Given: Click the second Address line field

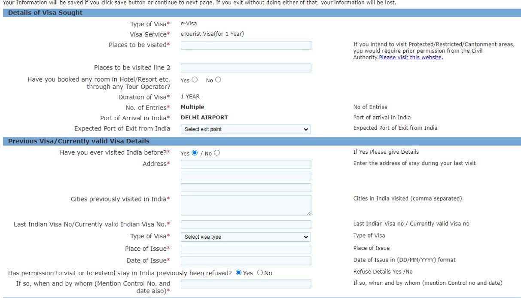Looking at the screenshot, I should (246, 176).
